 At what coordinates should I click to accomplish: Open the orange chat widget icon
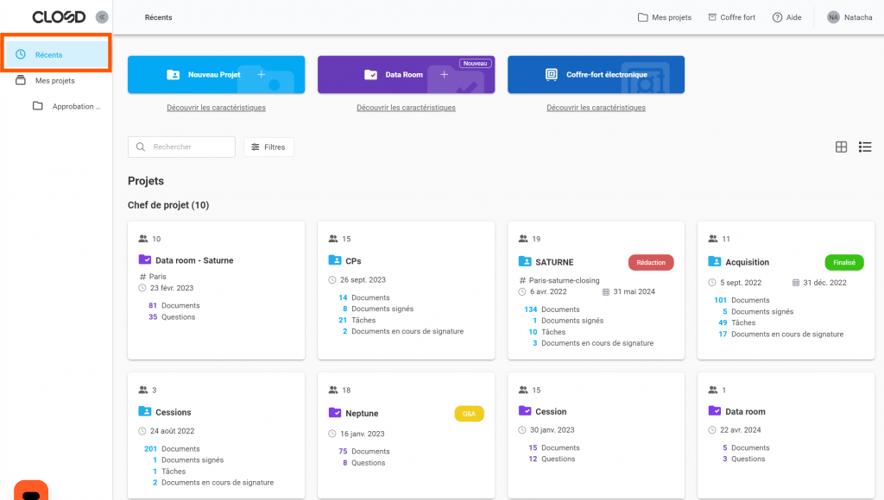[31, 491]
